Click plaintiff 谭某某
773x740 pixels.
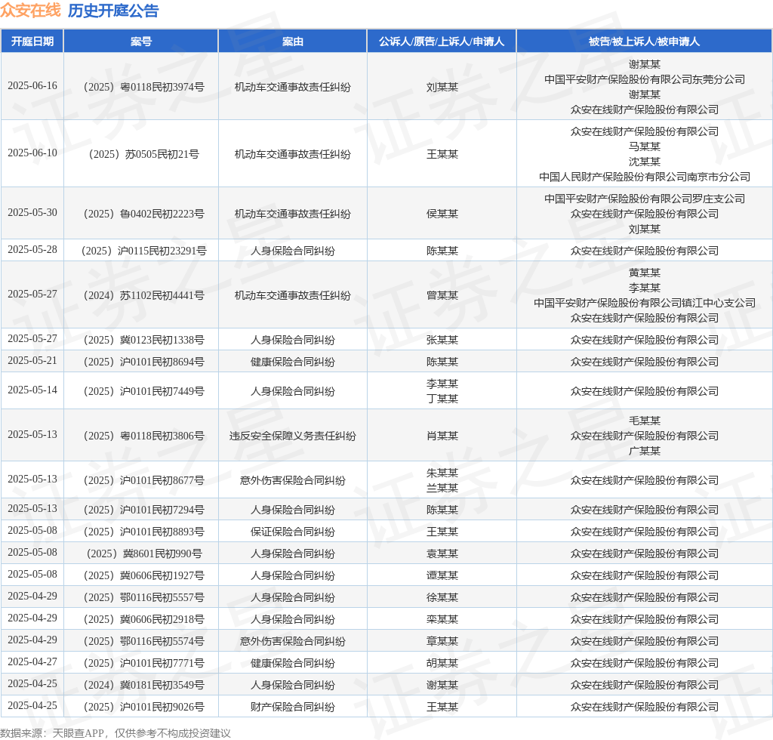[x=442, y=575]
